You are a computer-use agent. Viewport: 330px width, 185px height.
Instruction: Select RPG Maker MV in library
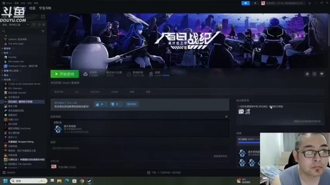coord(16,62)
